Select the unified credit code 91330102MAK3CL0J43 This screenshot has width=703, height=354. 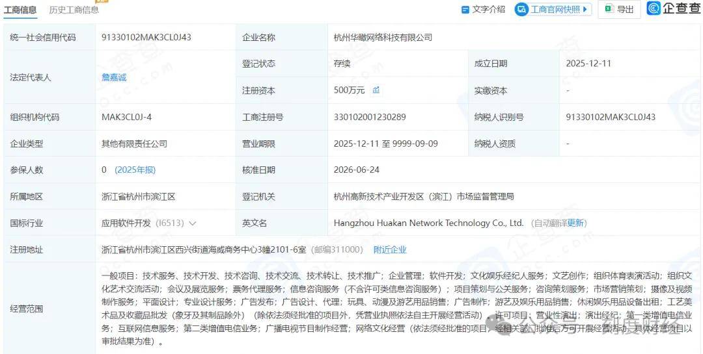[146, 37]
